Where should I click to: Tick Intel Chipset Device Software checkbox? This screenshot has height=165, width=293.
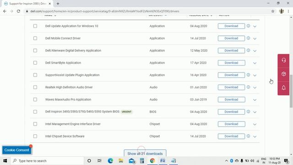point(35,136)
